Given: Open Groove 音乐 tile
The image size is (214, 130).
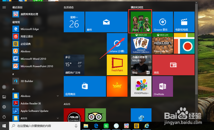Looking at the screenshot, I should (x=163, y=22).
